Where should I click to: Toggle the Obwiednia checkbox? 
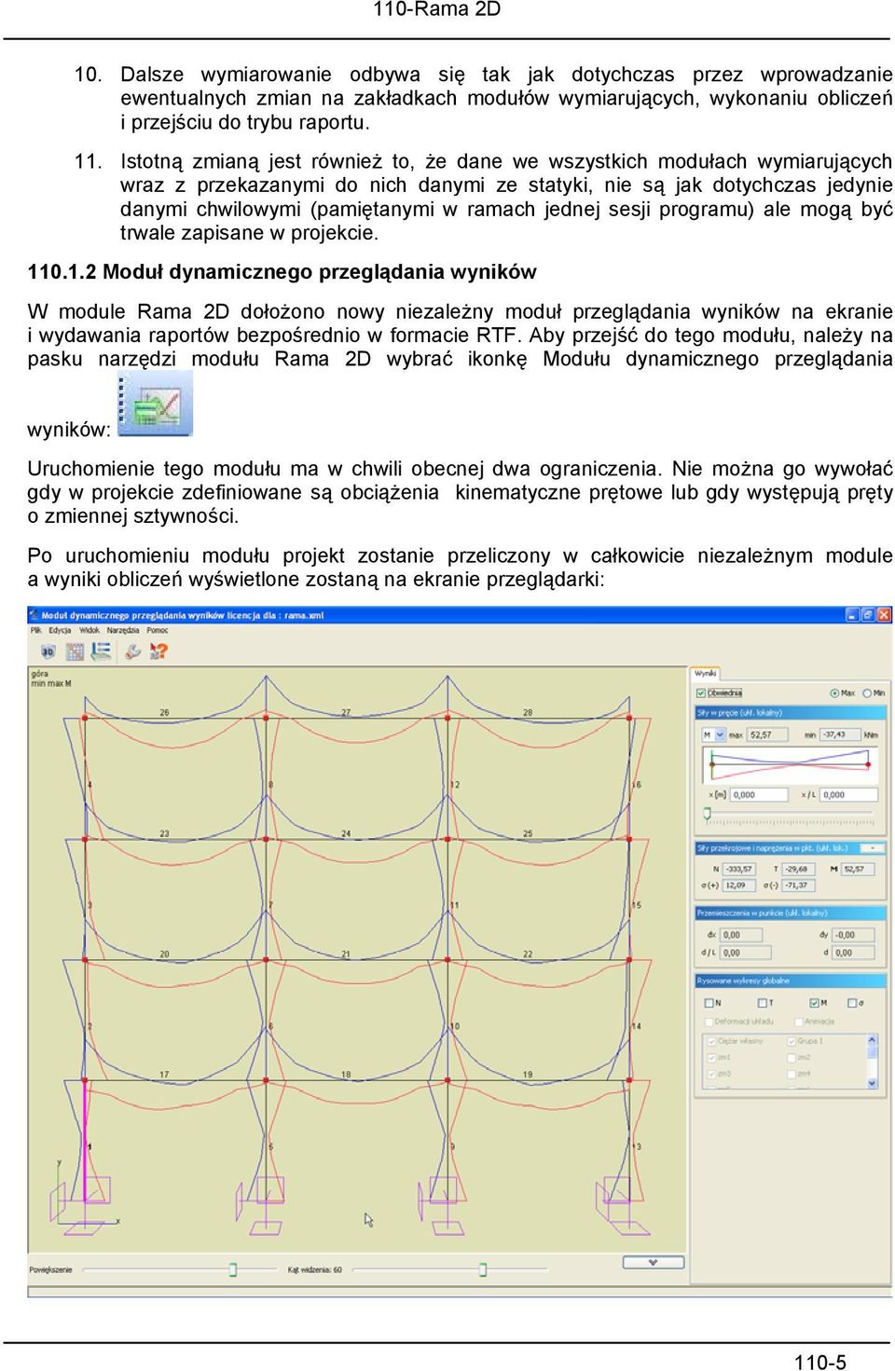click(701, 692)
